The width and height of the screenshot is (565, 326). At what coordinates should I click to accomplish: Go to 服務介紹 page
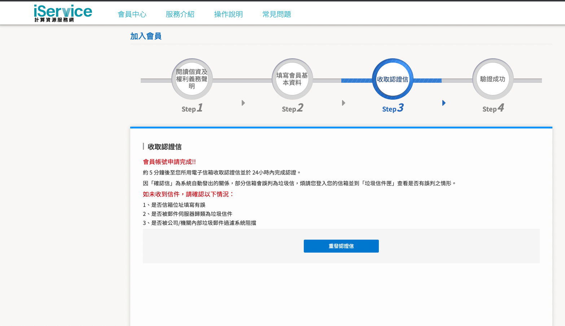pos(180,14)
